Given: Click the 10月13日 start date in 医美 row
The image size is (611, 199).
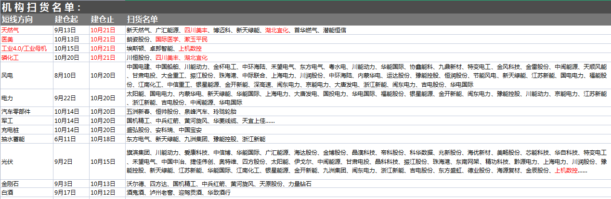Looking at the screenshot, I should coord(71,39).
